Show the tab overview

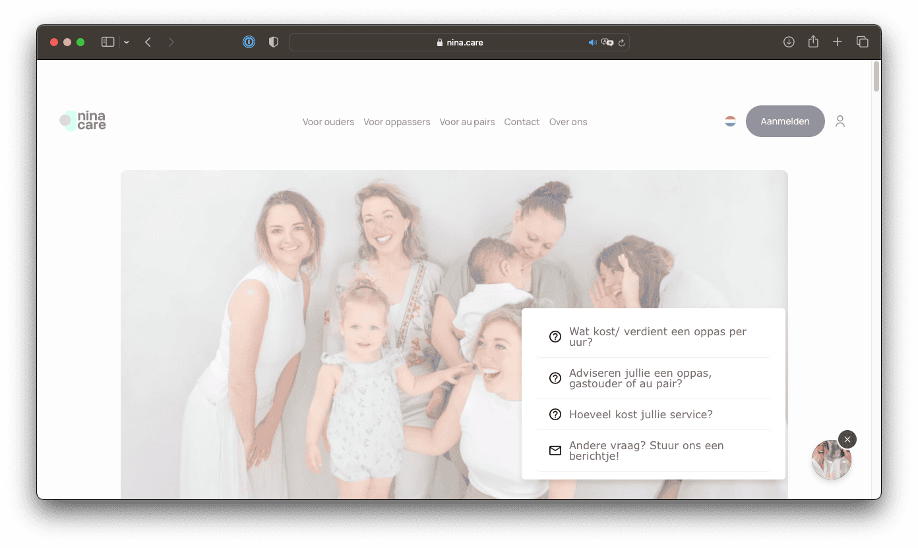point(862,42)
